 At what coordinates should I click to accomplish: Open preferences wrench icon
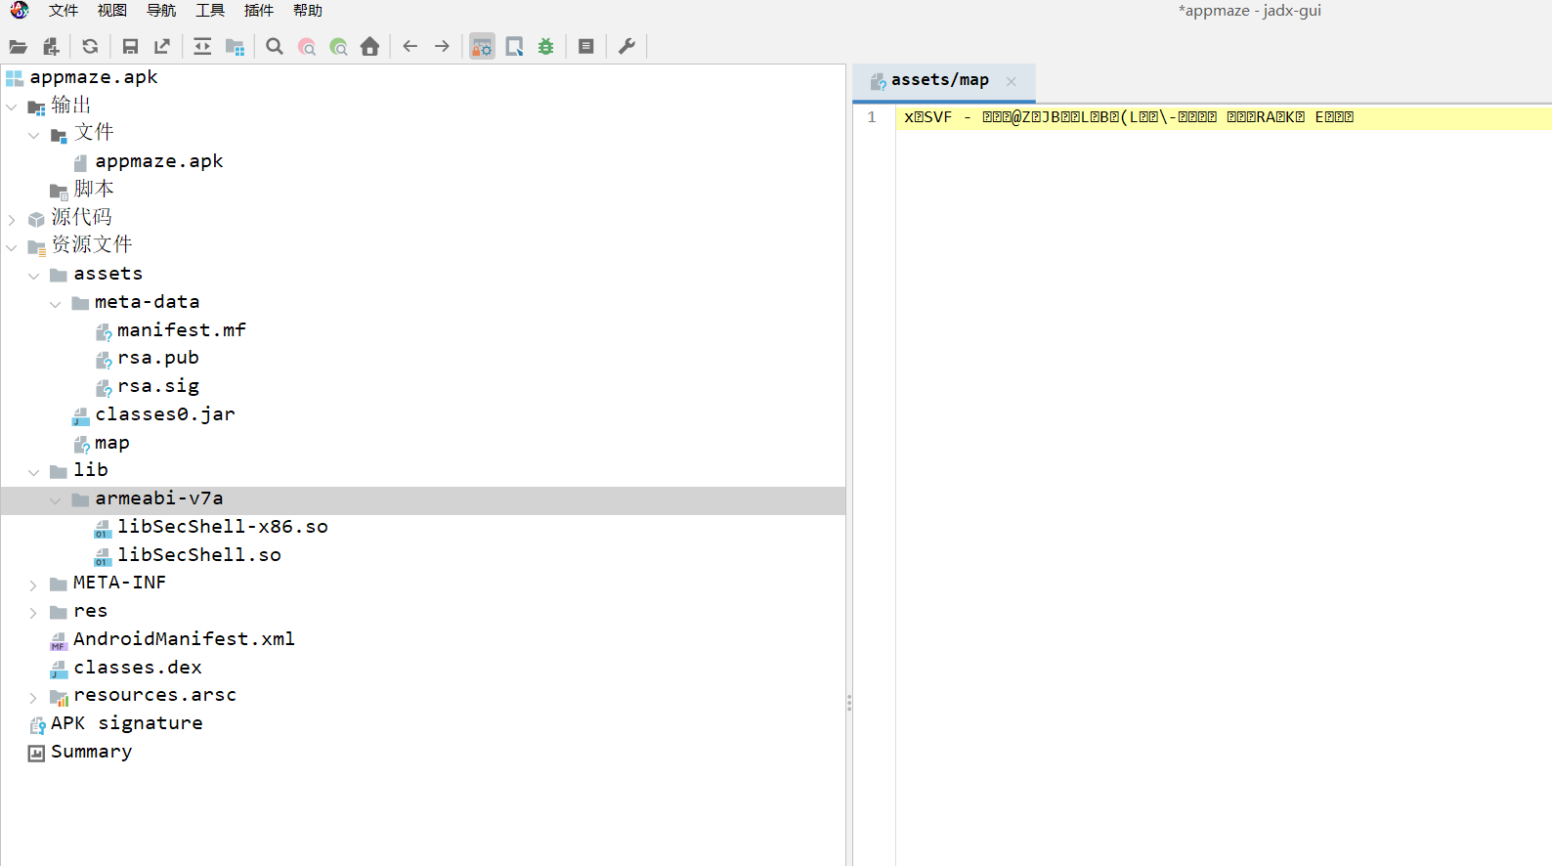click(627, 46)
